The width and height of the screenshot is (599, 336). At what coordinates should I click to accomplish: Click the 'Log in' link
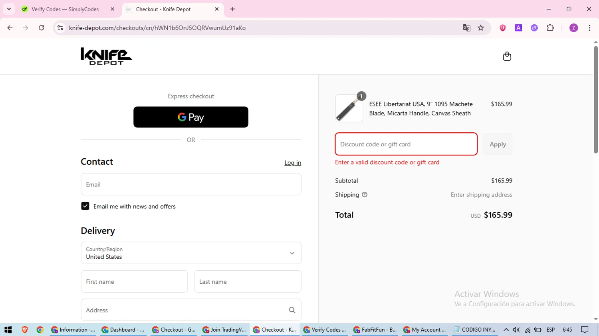[293, 163]
